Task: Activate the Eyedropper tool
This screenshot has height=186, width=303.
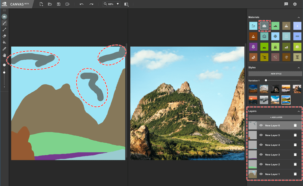Action: (x=4, y=49)
